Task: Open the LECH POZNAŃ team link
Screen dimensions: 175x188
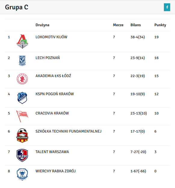Action: 48,58
